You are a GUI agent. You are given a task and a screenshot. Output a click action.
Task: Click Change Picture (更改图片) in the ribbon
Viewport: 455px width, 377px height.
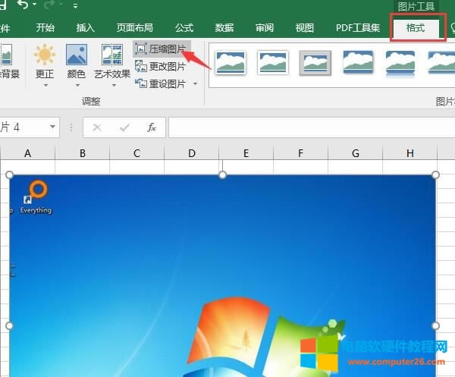161,66
